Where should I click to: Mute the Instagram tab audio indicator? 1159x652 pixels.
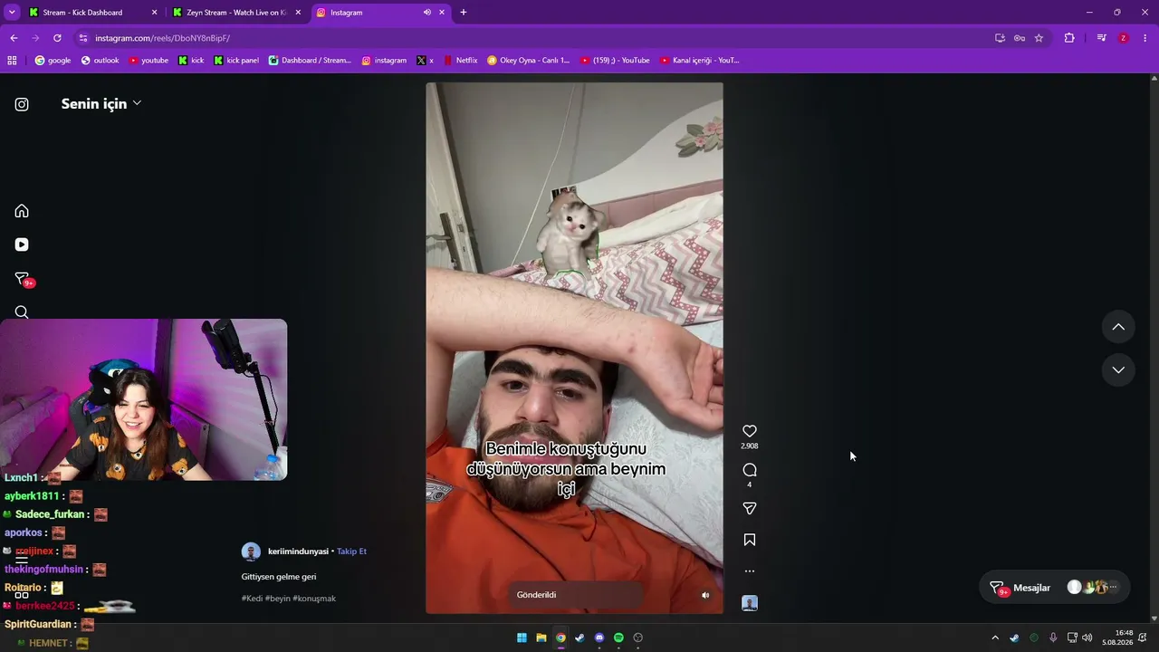tap(426, 13)
